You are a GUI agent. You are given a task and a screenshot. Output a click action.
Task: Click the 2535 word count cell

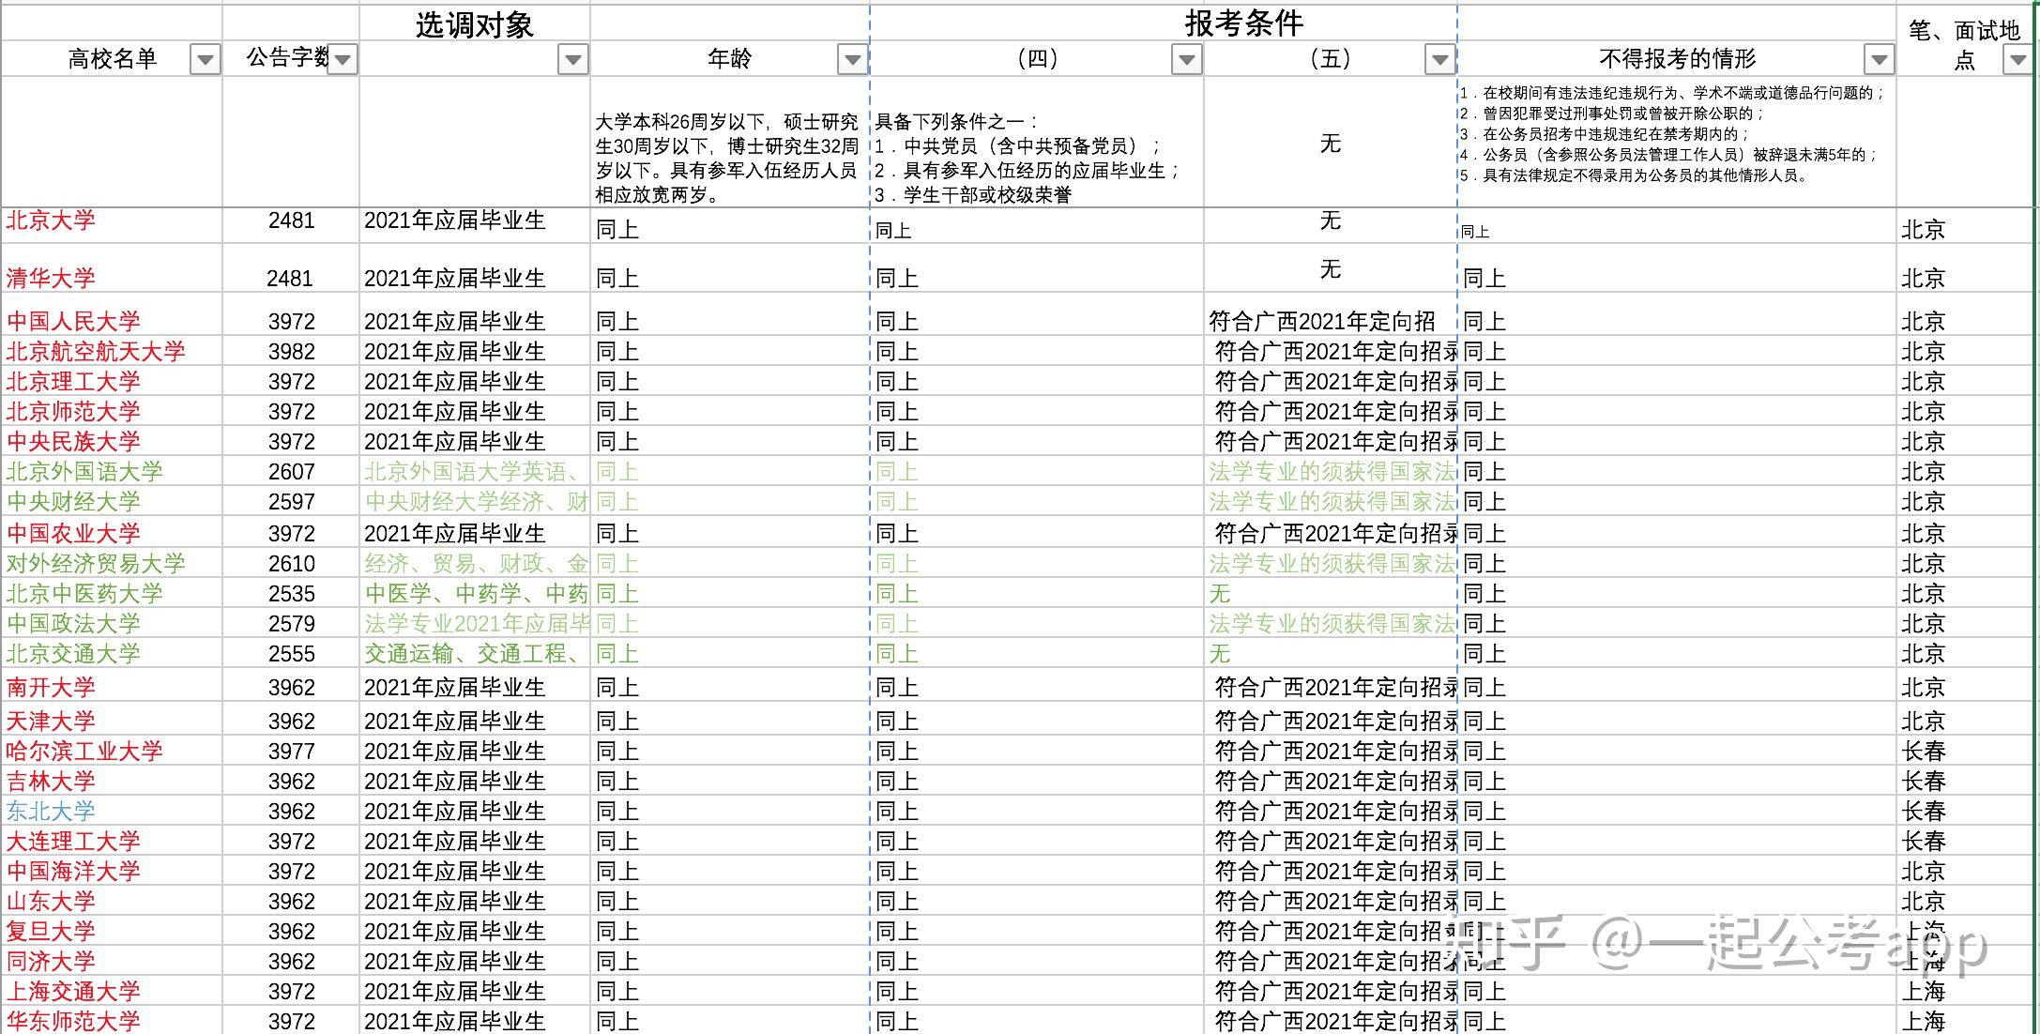tap(291, 593)
